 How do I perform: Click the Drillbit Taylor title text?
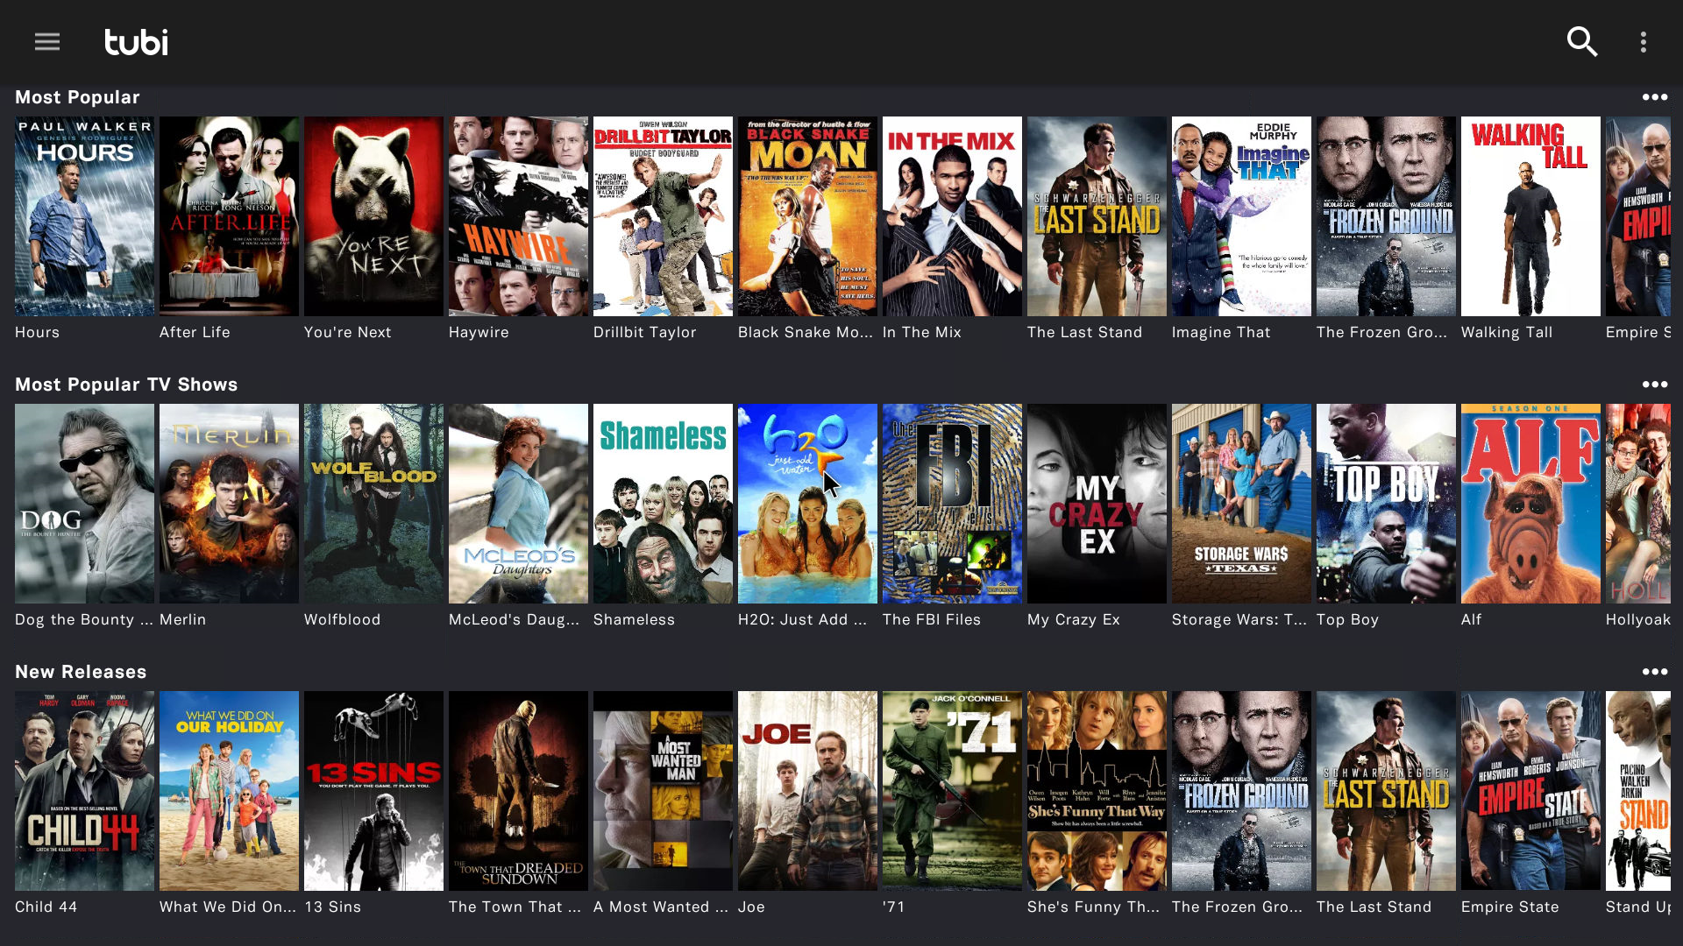[x=644, y=332]
